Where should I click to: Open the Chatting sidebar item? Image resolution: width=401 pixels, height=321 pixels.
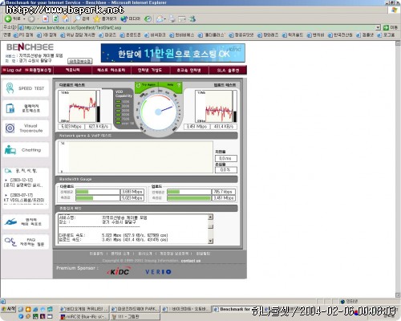[x=26, y=150]
